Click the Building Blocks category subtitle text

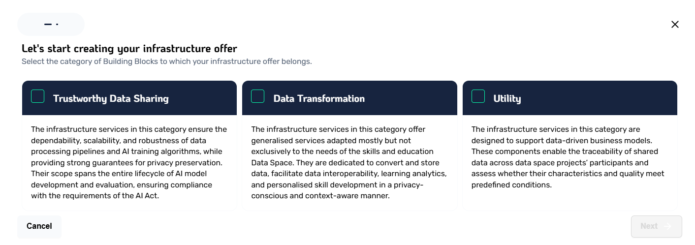click(x=167, y=61)
